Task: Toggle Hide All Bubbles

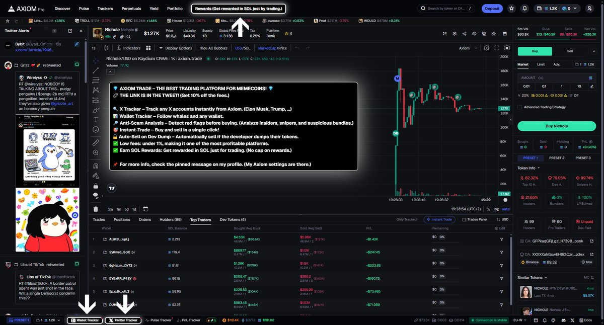Action: pos(214,48)
